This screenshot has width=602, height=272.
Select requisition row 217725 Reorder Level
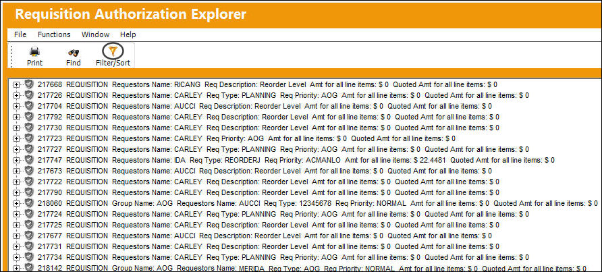[x=269, y=225]
